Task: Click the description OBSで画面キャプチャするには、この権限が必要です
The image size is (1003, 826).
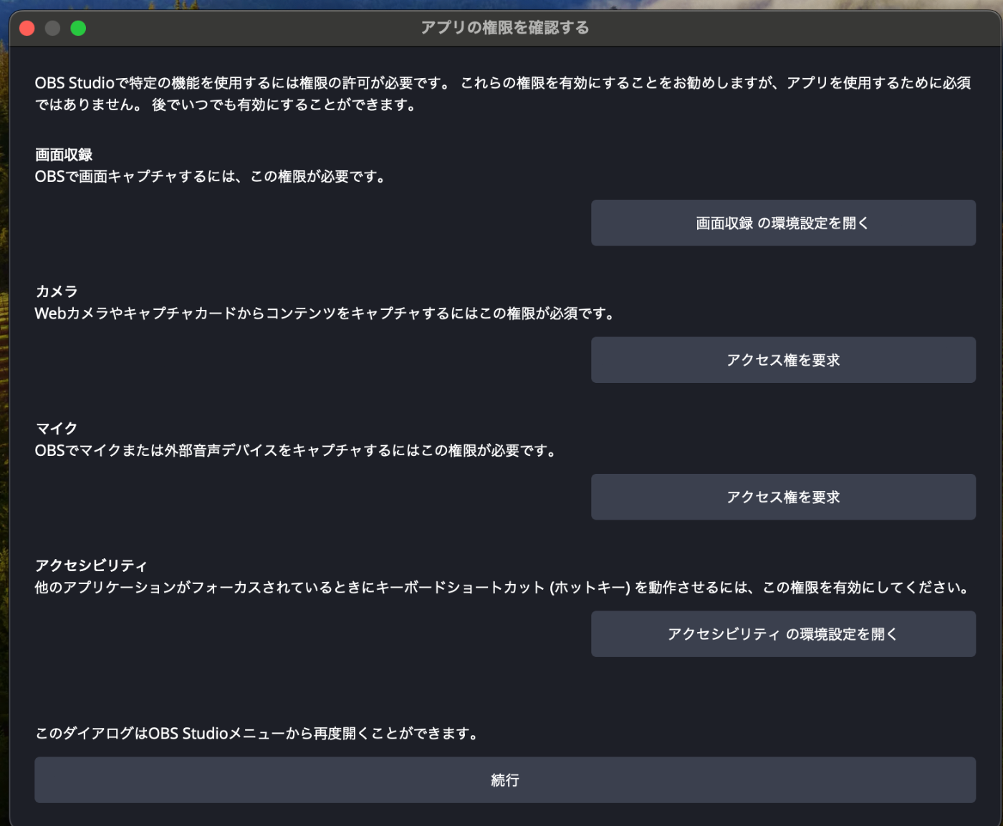Action: (x=211, y=176)
